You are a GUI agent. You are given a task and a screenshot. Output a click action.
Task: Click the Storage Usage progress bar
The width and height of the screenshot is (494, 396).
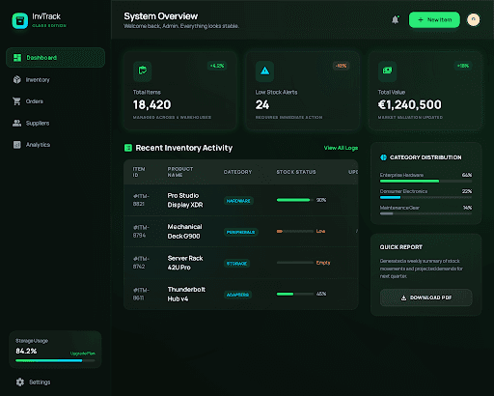[55, 361]
